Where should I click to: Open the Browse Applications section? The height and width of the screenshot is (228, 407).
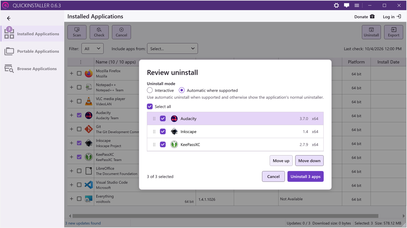tap(32, 69)
